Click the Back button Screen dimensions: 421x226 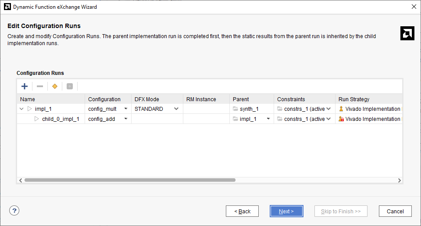tap(242, 211)
